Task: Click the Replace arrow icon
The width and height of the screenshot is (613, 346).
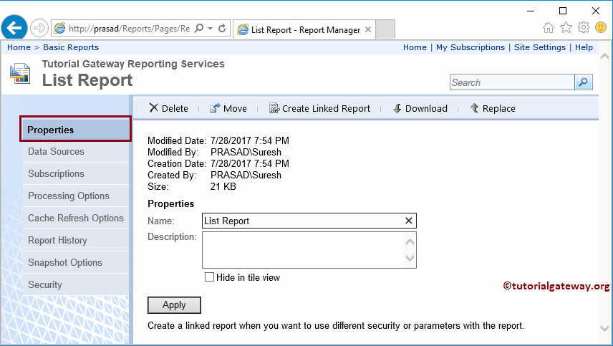Action: (x=474, y=108)
